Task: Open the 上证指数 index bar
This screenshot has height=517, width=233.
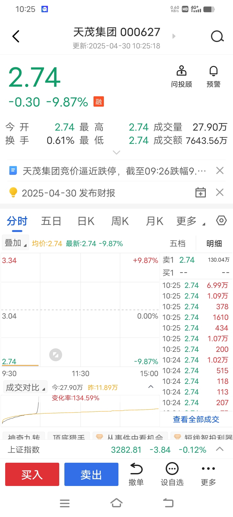Action: click(116, 449)
